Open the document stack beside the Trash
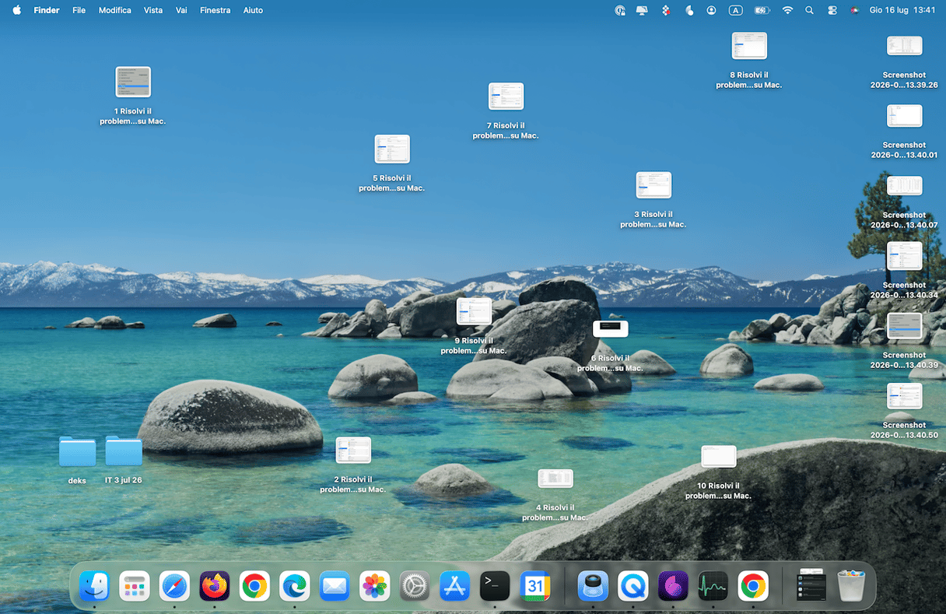The image size is (946, 614). coord(811,586)
